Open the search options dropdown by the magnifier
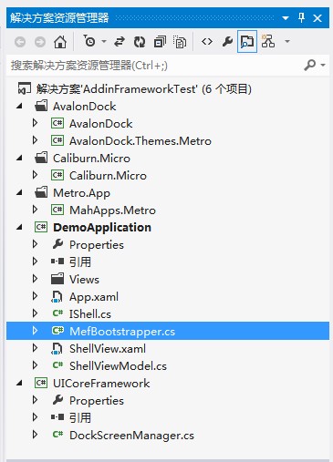 click(323, 65)
